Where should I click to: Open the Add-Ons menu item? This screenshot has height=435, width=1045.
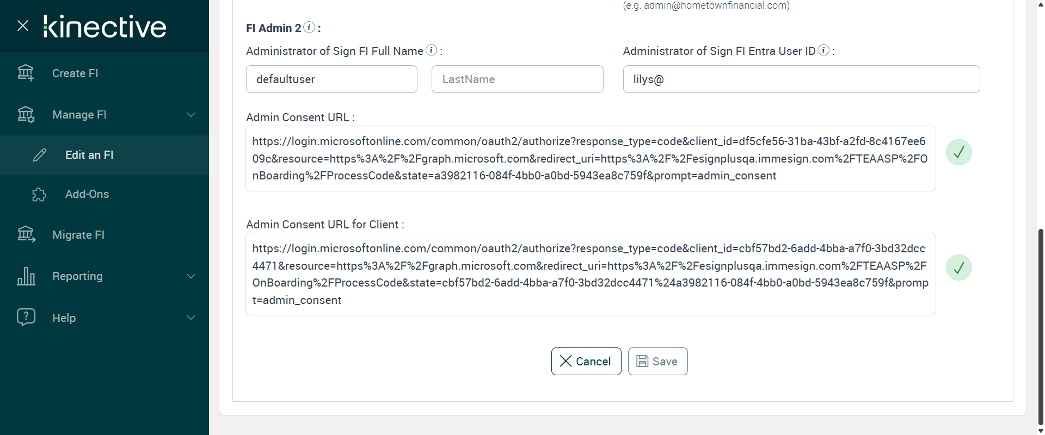(87, 194)
